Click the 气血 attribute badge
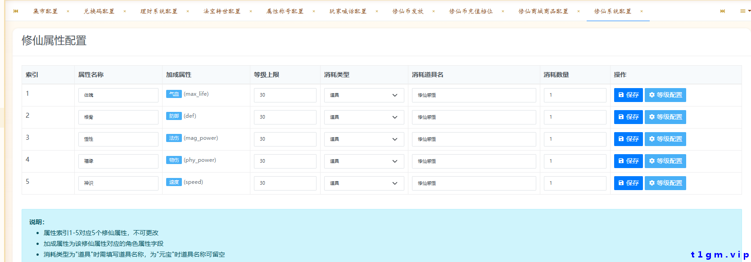This screenshot has width=751, height=262. (174, 94)
